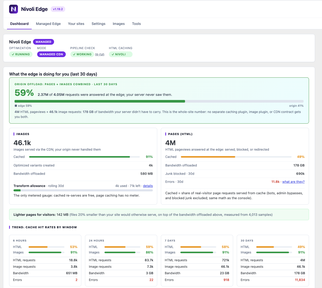Re-run the pipeline check
This screenshot has height=288, width=322.
[x=100, y=54]
